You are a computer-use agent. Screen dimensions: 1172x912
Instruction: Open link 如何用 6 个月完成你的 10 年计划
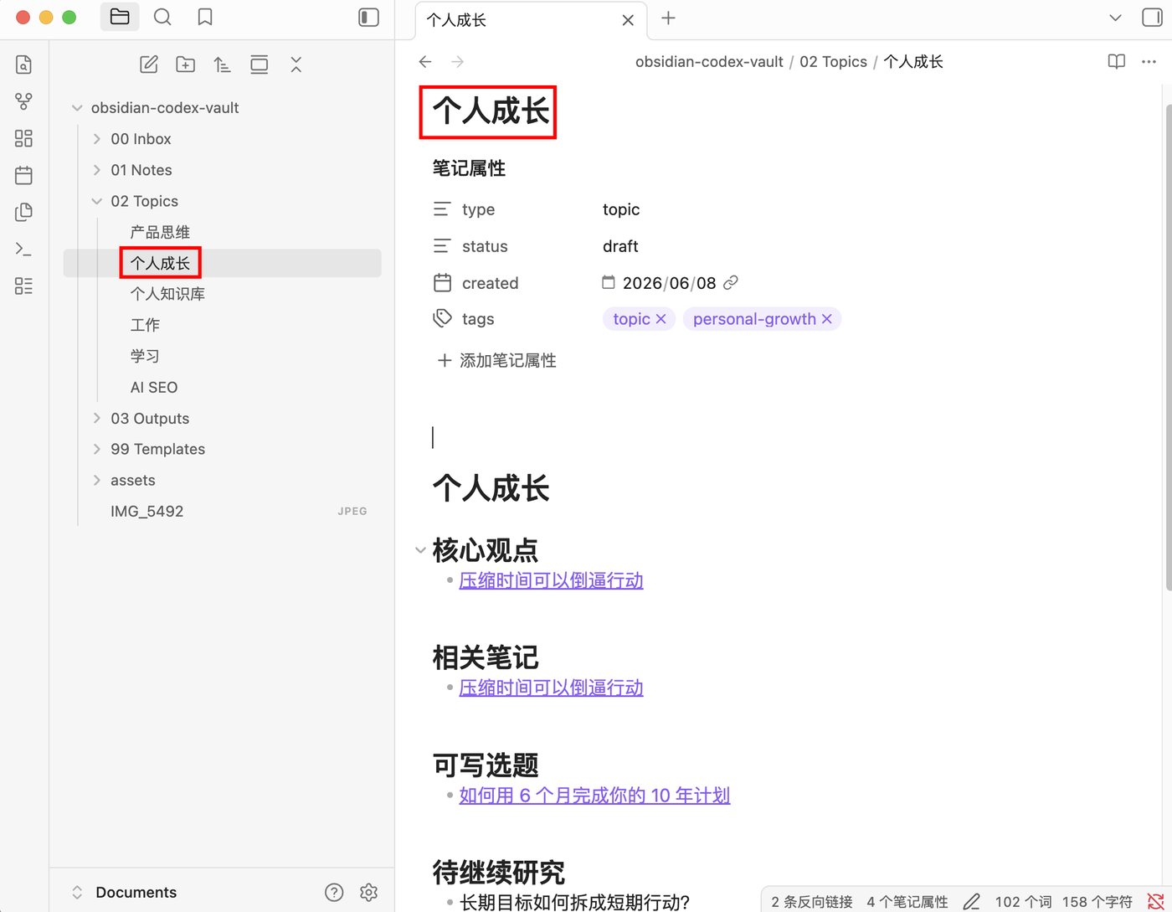[x=594, y=795]
